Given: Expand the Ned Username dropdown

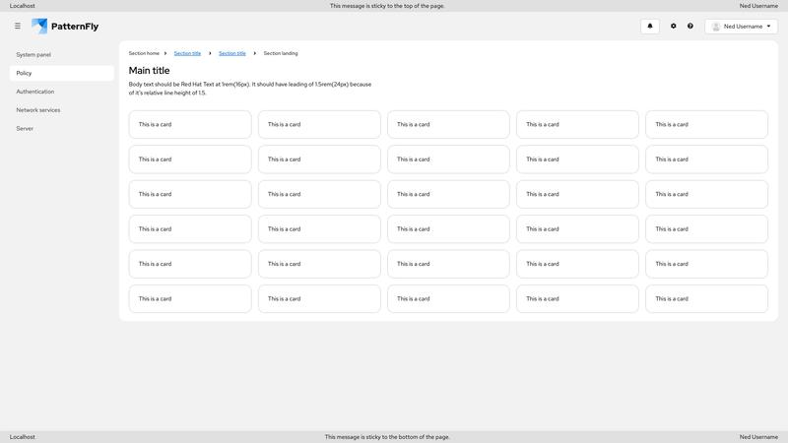Looking at the screenshot, I should (x=742, y=27).
